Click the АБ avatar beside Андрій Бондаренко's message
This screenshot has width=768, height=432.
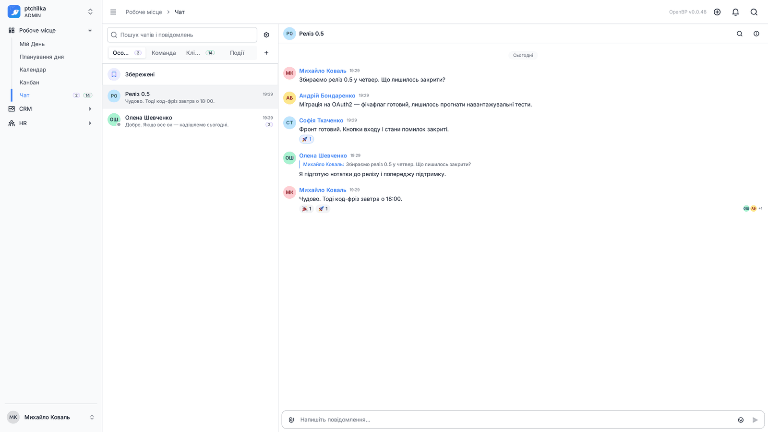[x=289, y=98]
